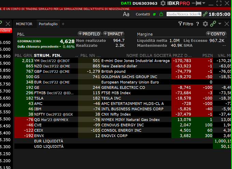
Task: Open portfolio panel settings gear
Action: click(x=205, y=24)
